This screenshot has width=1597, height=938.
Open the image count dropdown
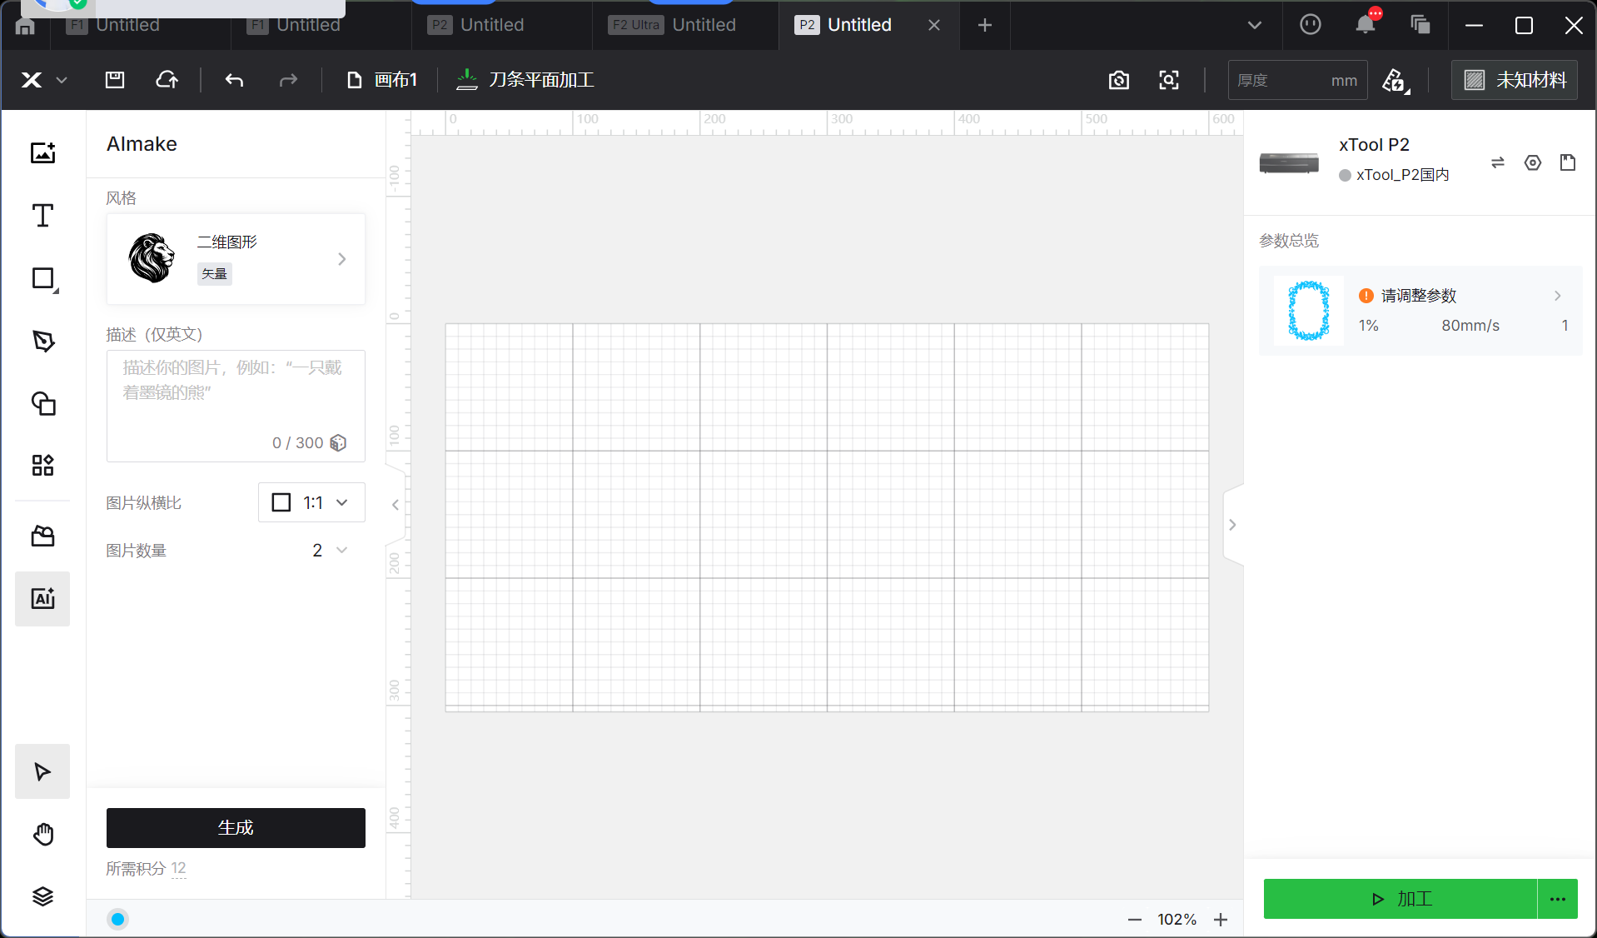330,551
